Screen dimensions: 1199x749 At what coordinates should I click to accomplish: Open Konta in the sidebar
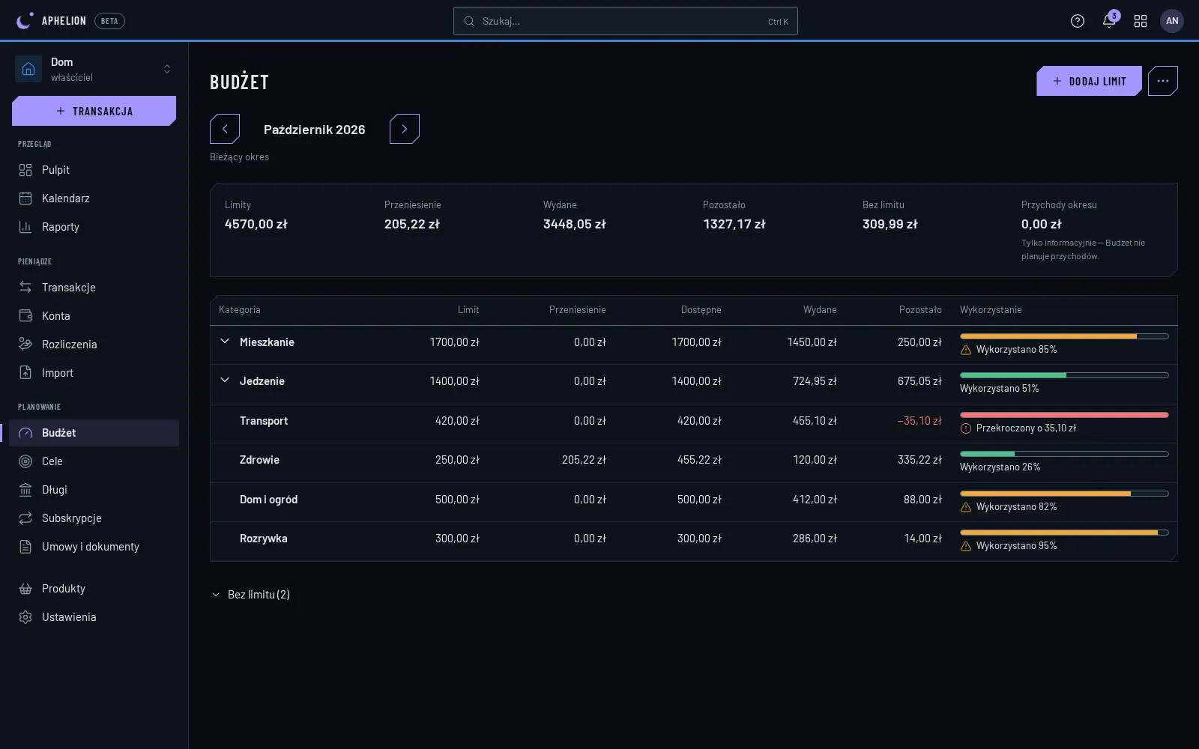(x=94, y=316)
